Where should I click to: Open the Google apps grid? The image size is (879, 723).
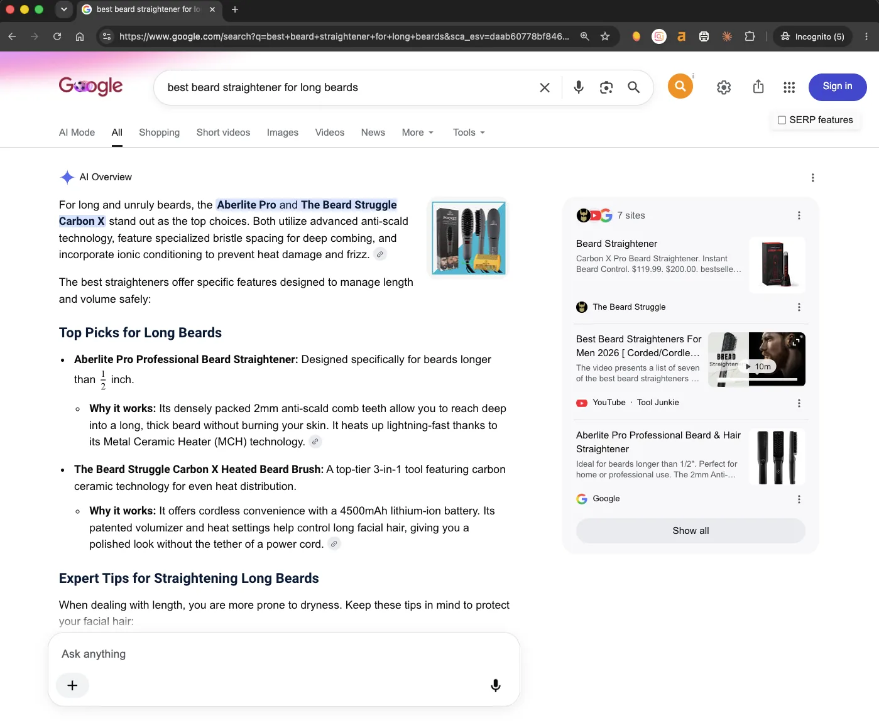(x=789, y=87)
